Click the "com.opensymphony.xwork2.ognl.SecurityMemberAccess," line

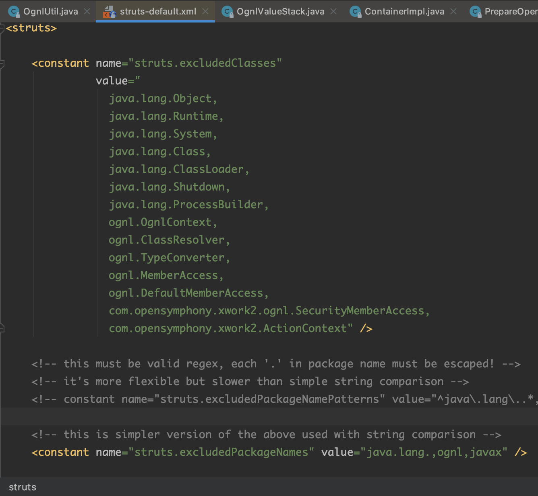pyautogui.click(x=269, y=311)
